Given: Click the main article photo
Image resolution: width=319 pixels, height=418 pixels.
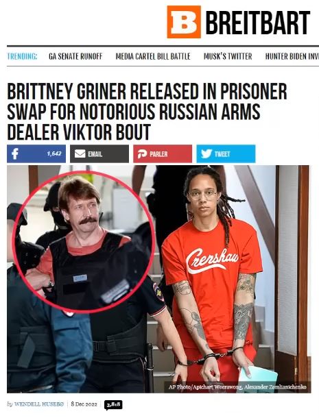Looking at the screenshot, I should pos(159,279).
